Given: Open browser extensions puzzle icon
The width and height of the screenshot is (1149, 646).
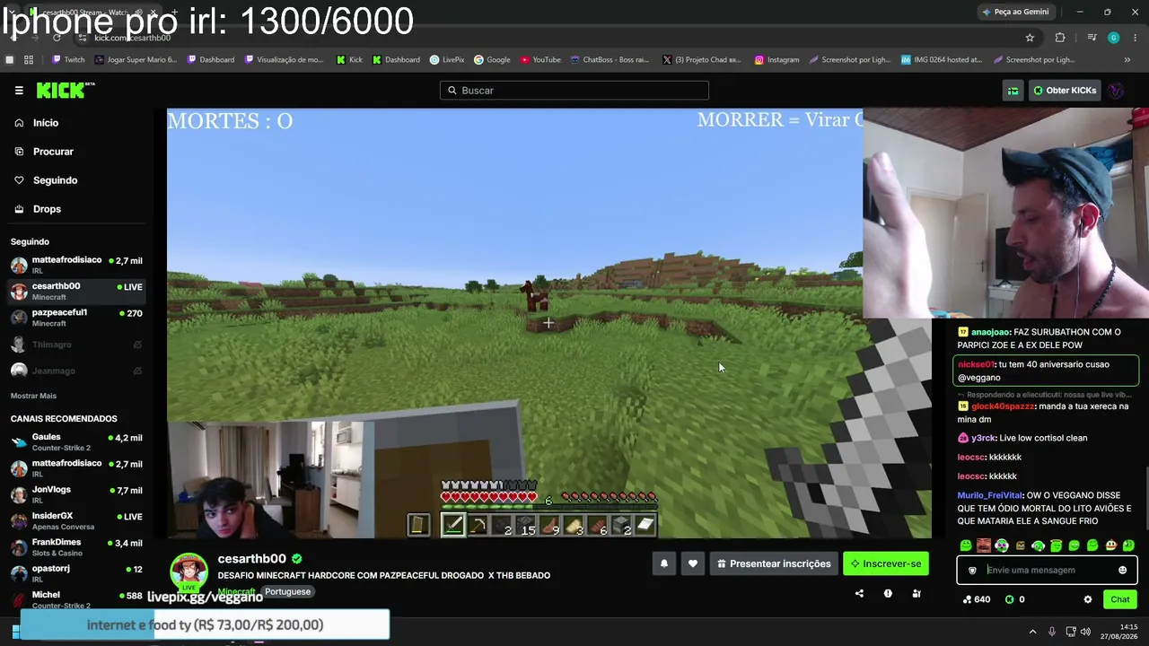Looking at the screenshot, I should [x=1060, y=38].
